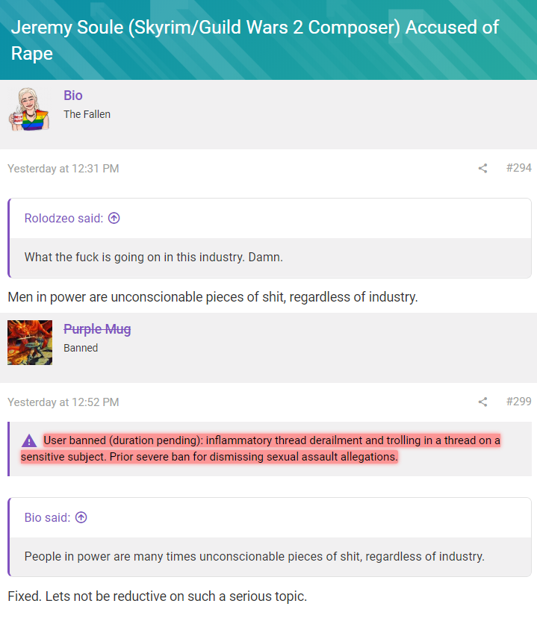Screen dimensions: 537x633
Task: Click the thread title about Jeremy Soule
Action: (x=255, y=40)
